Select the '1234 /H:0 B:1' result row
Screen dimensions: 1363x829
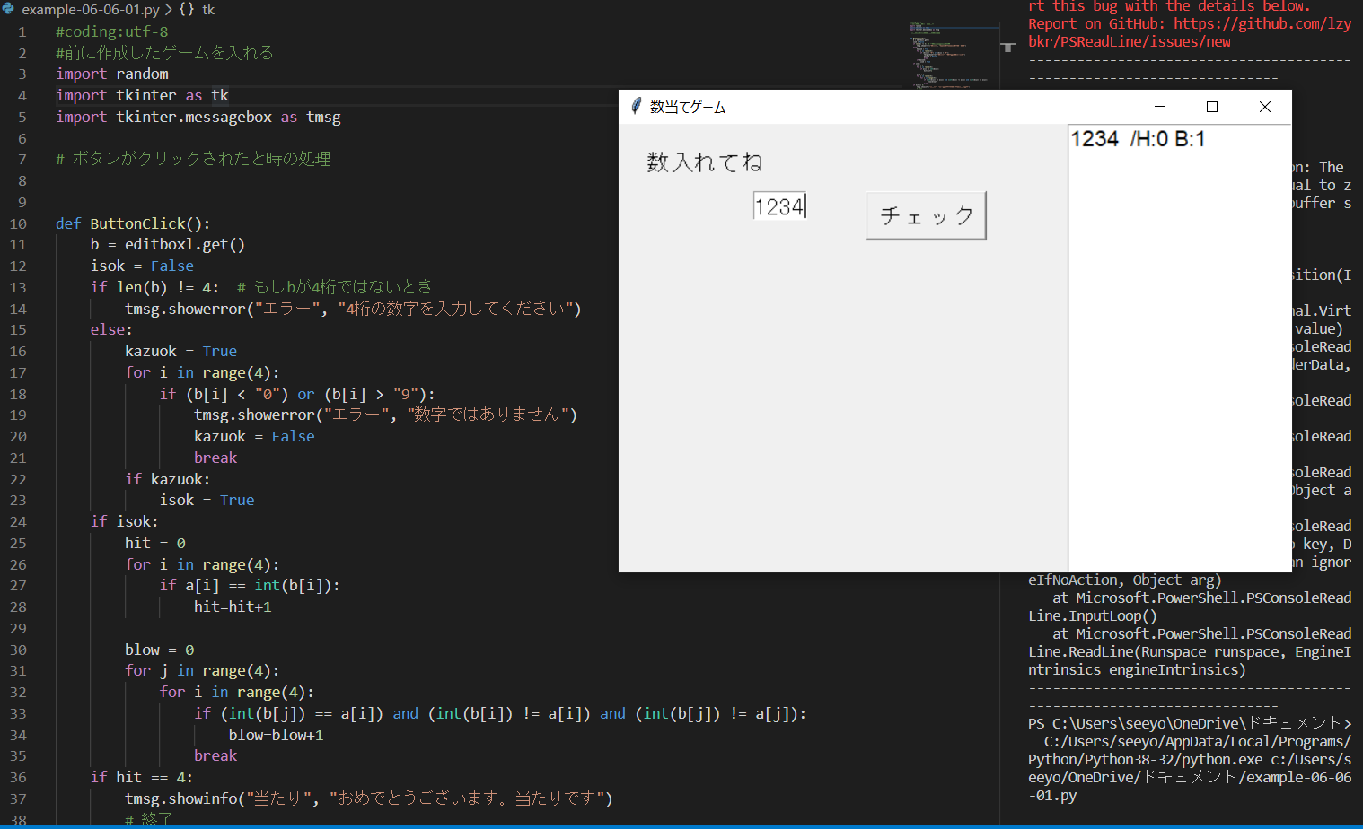click(x=1138, y=139)
